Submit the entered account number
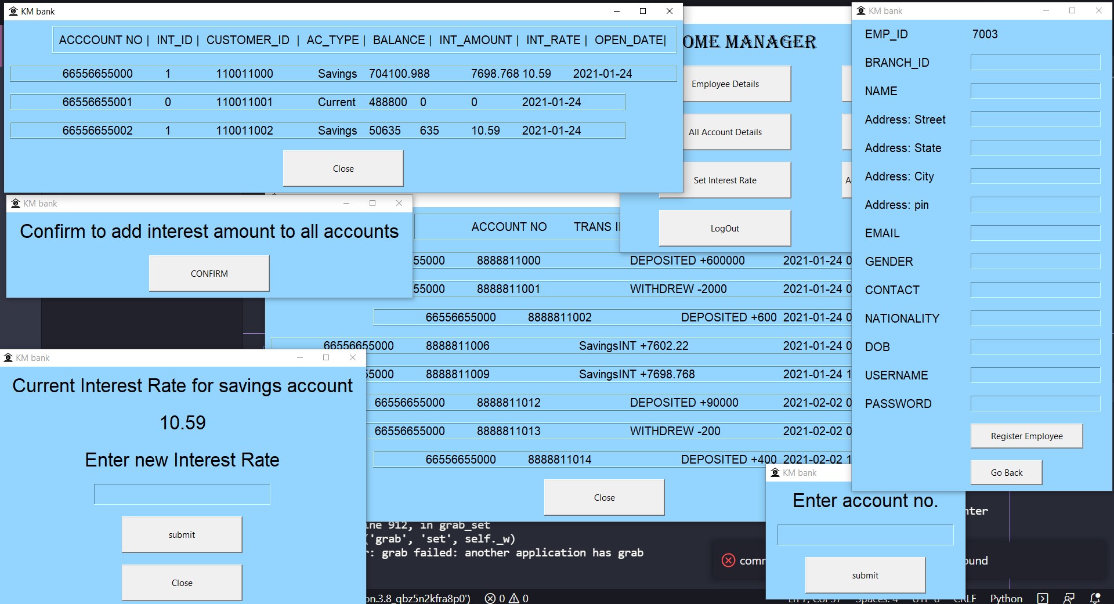 tap(865, 575)
